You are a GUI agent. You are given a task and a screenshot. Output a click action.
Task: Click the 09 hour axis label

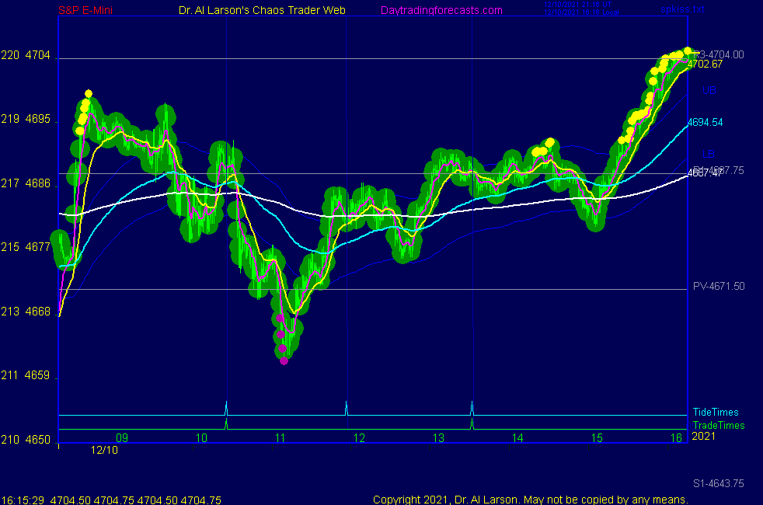(x=122, y=438)
